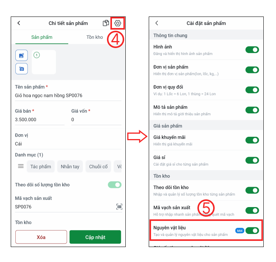Toggle Giá khuyến mãi switch
This screenshot has width=276, height=262.
coord(252,140)
